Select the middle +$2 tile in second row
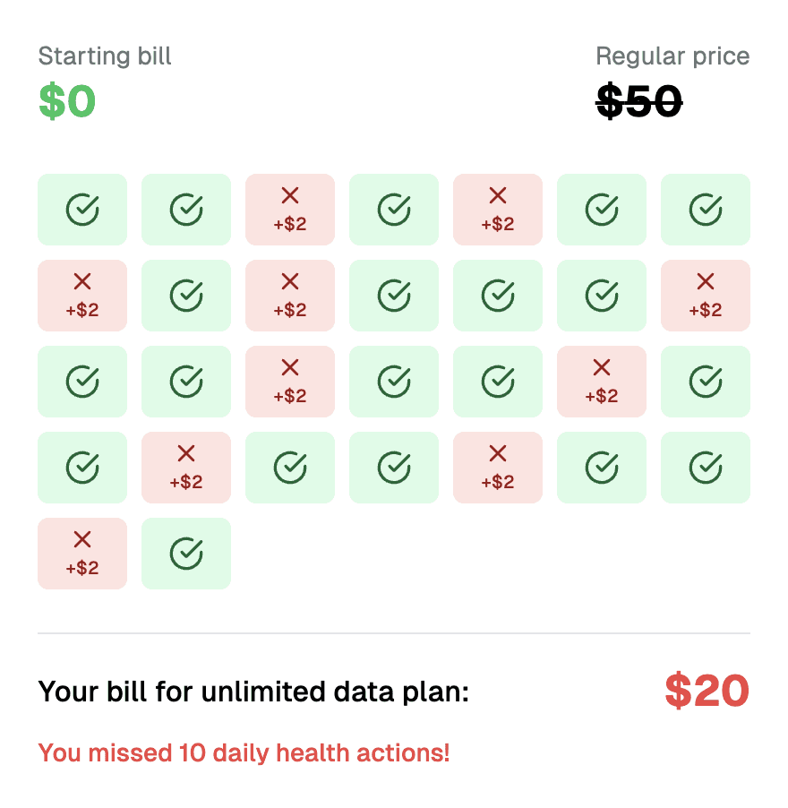This screenshot has width=788, height=808. click(x=290, y=296)
